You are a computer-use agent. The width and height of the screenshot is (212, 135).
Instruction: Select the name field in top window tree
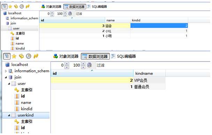[20, 43]
